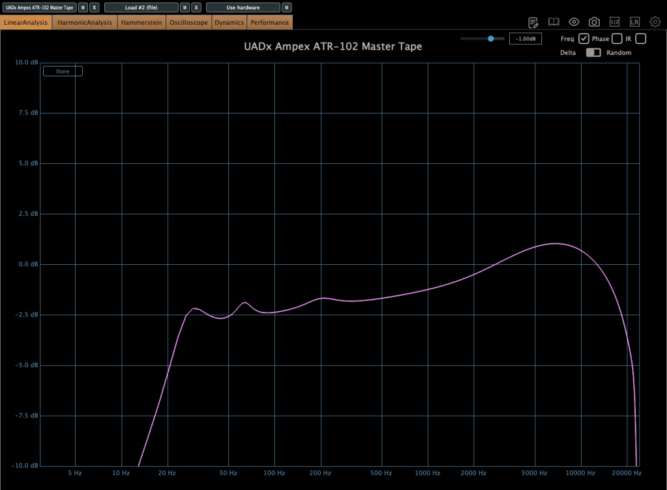Viewport: 667px width, 490px height.
Task: Click the 1|2 comparison icon
Action: click(614, 22)
